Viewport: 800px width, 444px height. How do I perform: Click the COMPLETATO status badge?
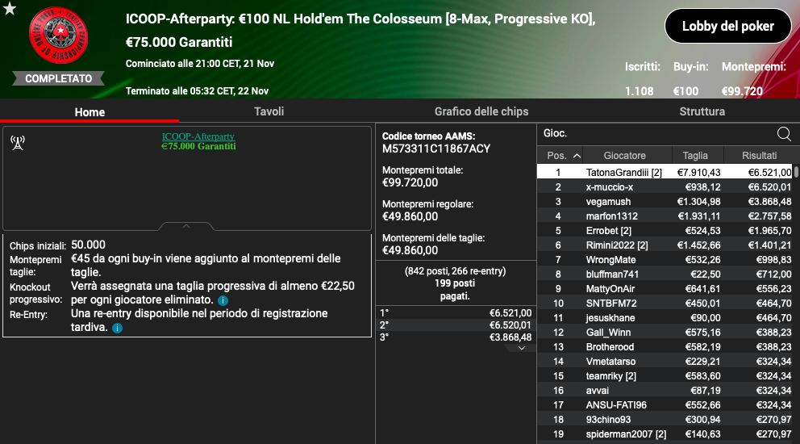(58, 78)
